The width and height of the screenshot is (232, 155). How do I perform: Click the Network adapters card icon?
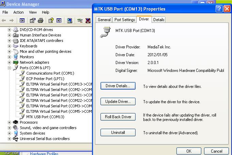point(16,62)
